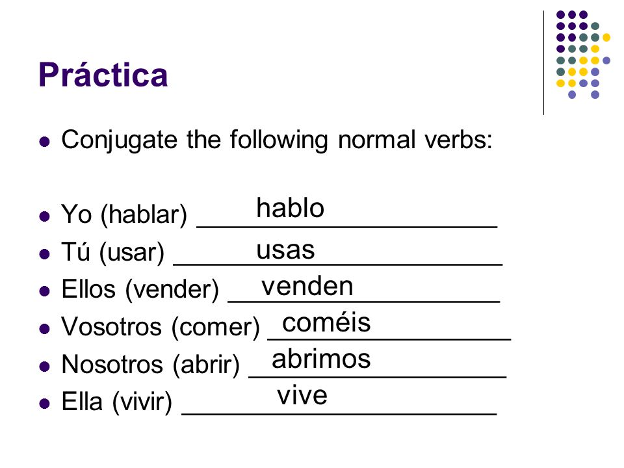
Task: Click the bullet beside Vosotros (comer)
Action: [x=45, y=329]
